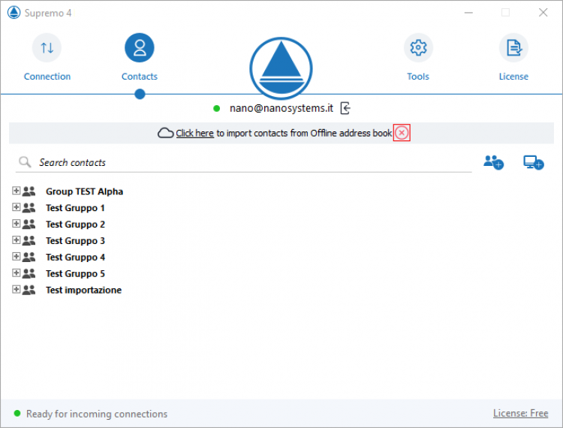Open the License document icon
563x428 pixels.
point(513,47)
